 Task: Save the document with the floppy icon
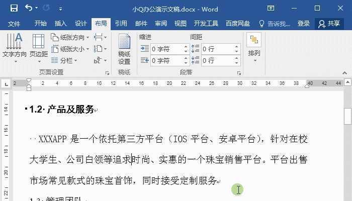click(14, 9)
